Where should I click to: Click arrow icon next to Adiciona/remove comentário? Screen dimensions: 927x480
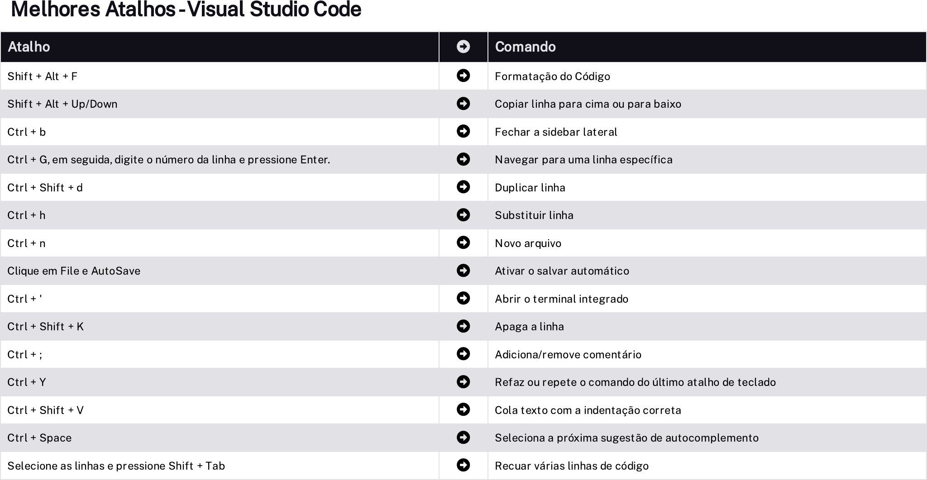[x=463, y=354]
